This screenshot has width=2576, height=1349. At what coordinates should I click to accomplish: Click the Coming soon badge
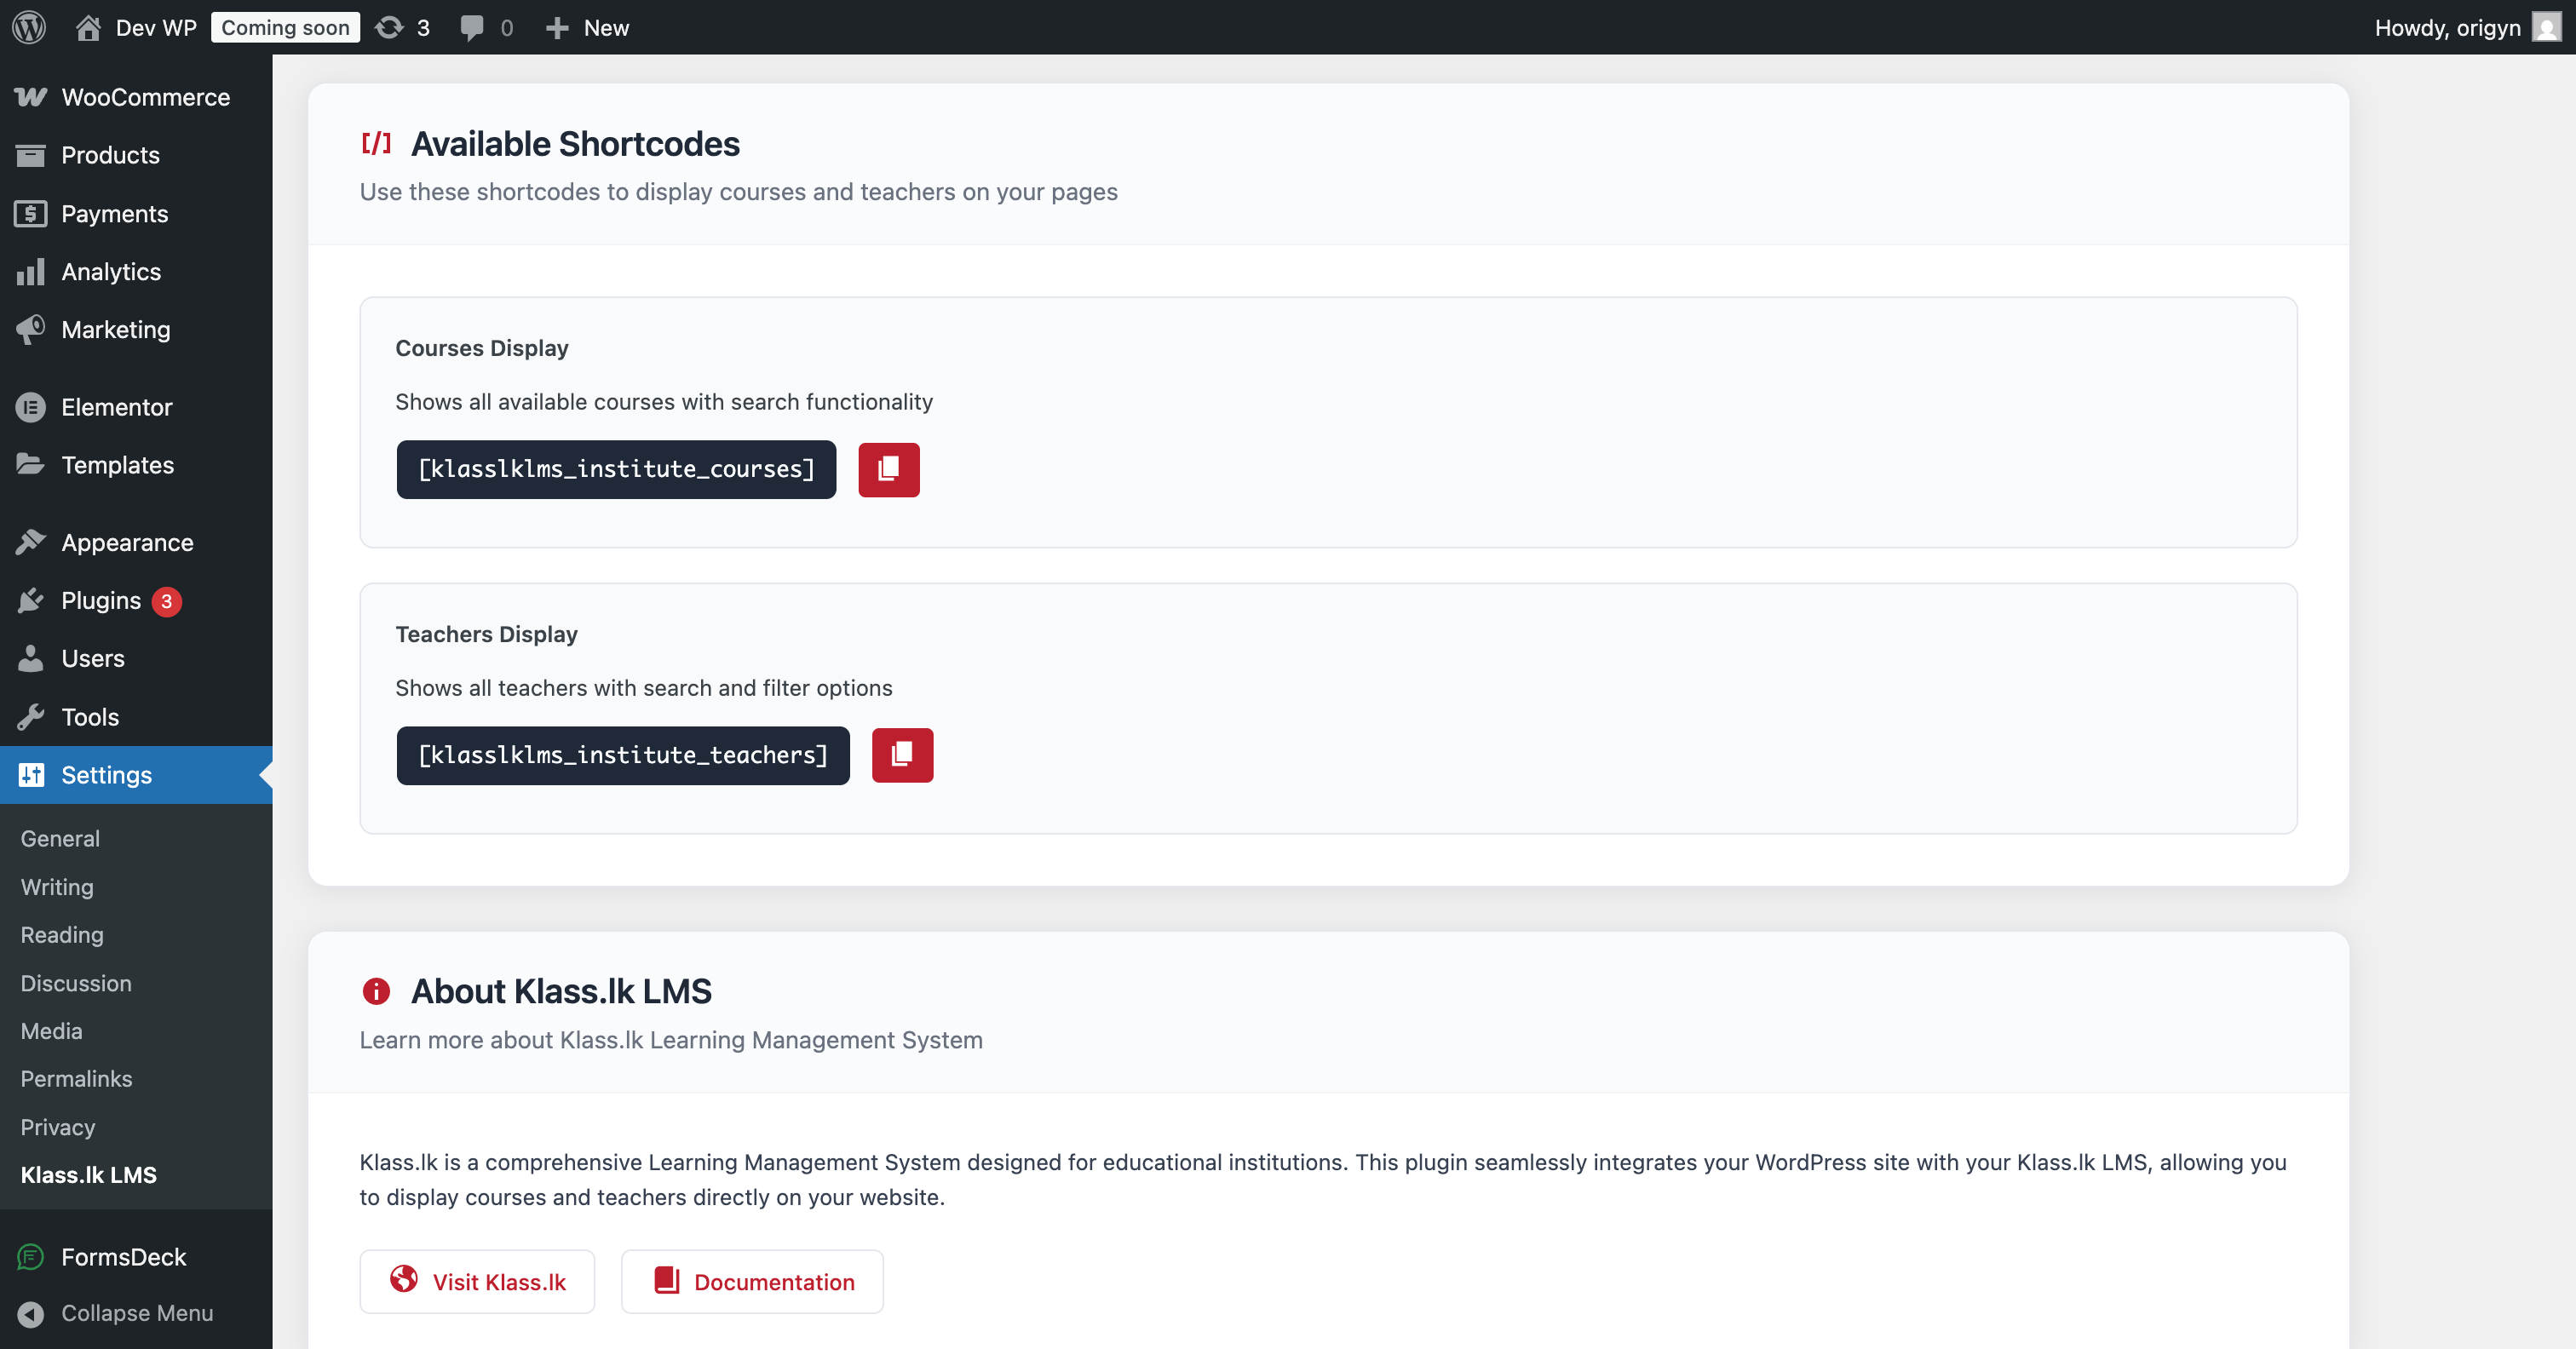coord(285,27)
